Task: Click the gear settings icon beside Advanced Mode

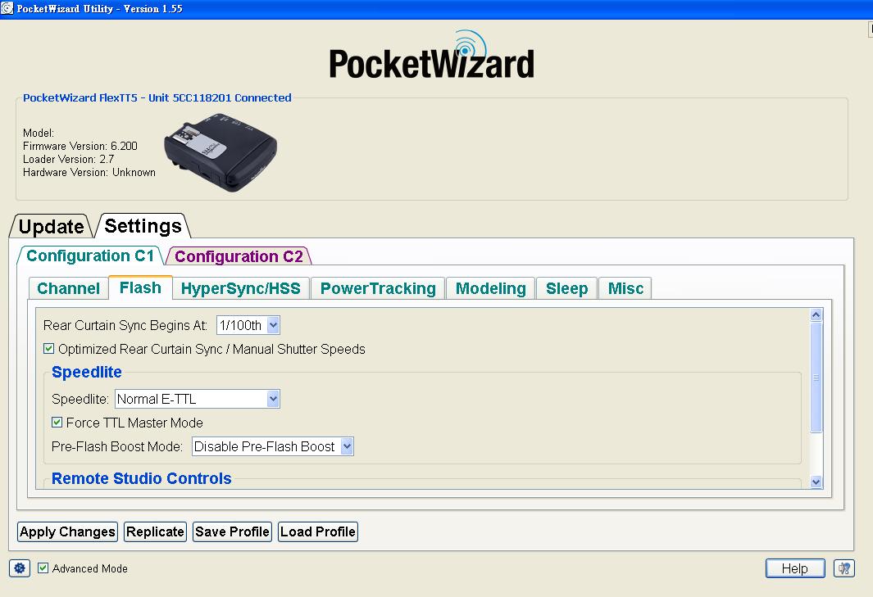Action: coord(20,568)
